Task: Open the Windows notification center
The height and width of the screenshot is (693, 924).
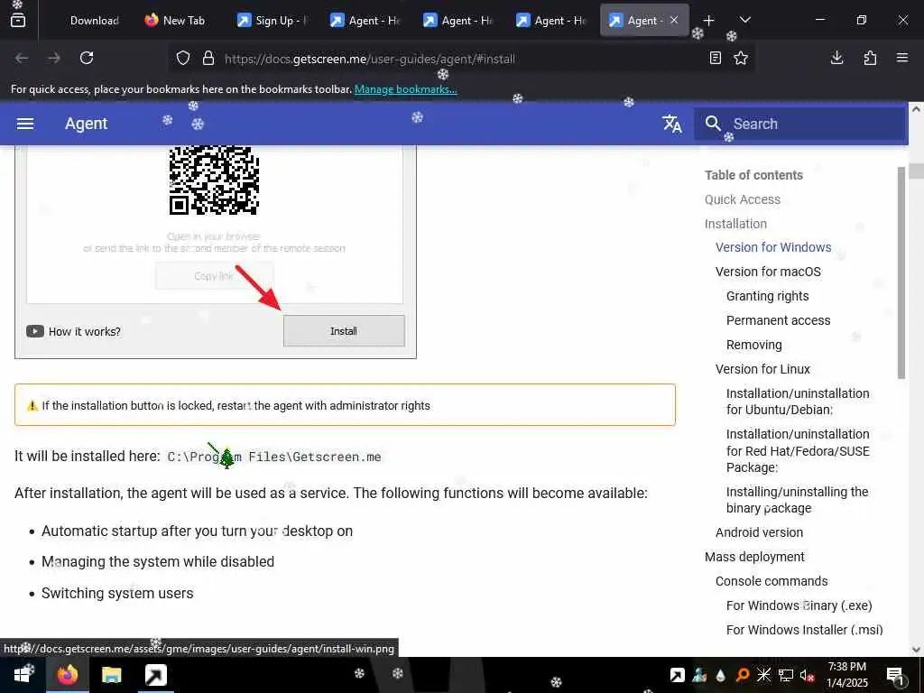Action: [x=895, y=675]
